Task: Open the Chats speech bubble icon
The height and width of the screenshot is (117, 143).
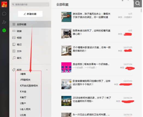Action: 4,14
